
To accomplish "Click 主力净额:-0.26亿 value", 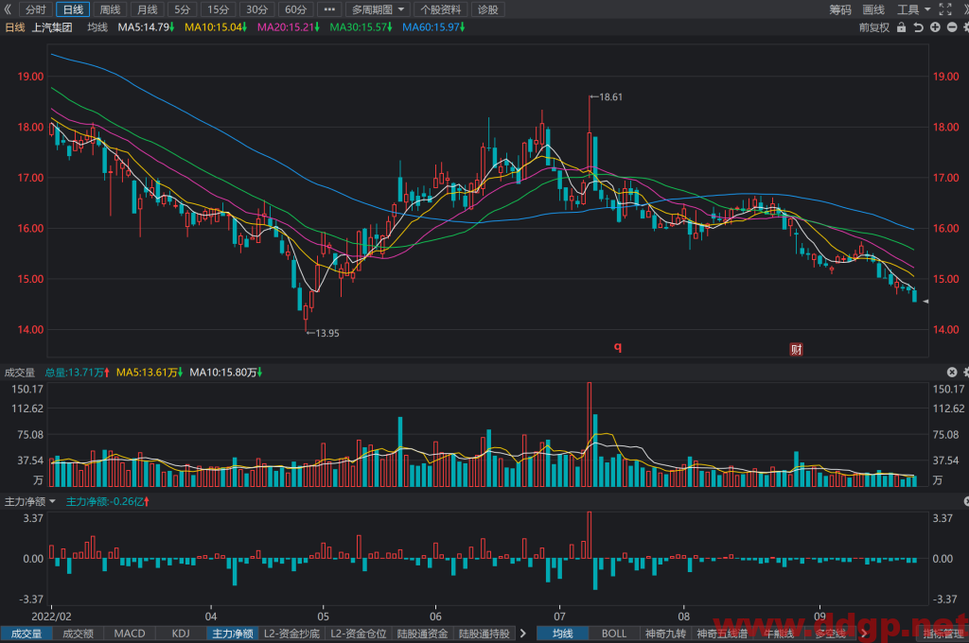I will click(108, 501).
